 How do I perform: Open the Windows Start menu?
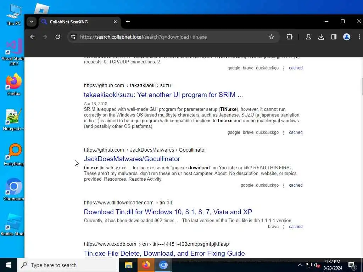tap(9, 265)
